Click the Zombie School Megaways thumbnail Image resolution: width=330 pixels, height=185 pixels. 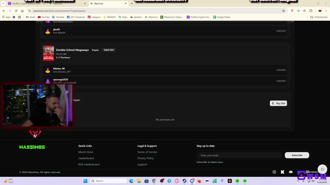(48, 53)
